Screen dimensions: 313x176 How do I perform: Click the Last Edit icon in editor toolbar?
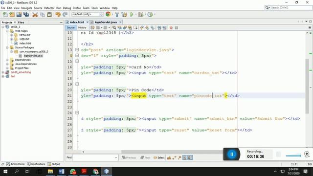tap(92, 28)
